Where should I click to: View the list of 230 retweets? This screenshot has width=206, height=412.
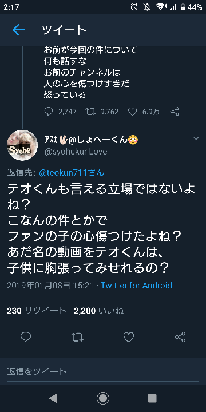point(37,311)
